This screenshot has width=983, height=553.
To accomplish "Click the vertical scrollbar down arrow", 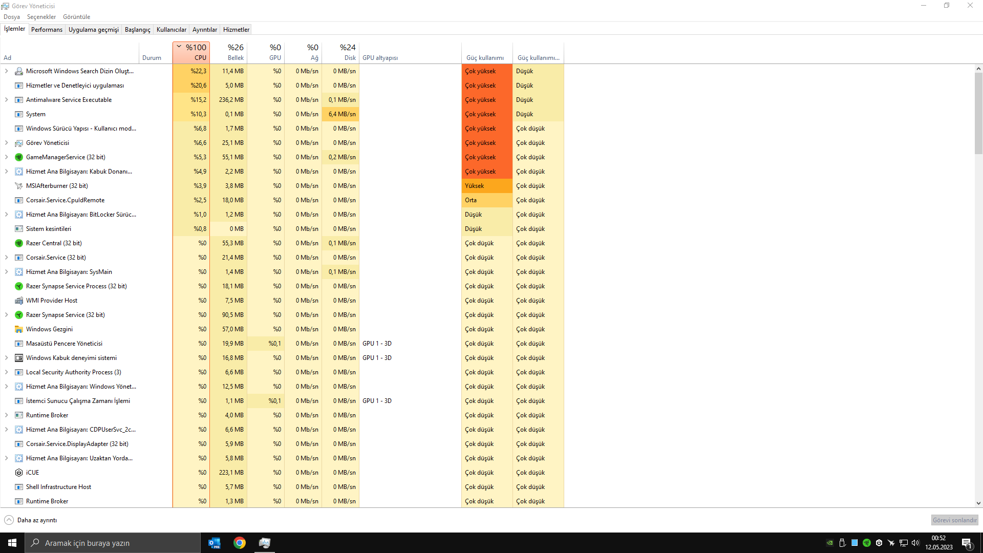I will coord(978,503).
